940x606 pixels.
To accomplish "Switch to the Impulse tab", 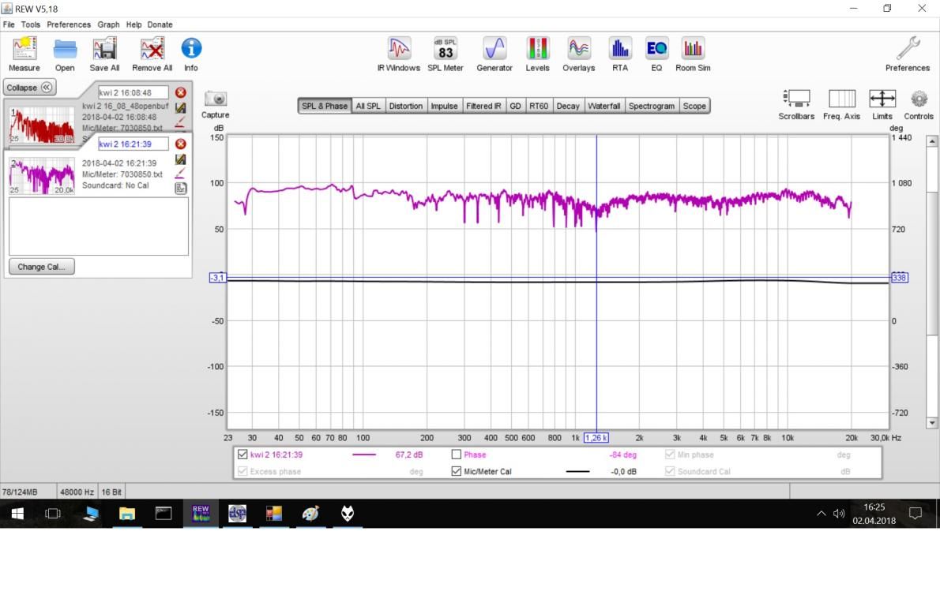I will (x=444, y=106).
